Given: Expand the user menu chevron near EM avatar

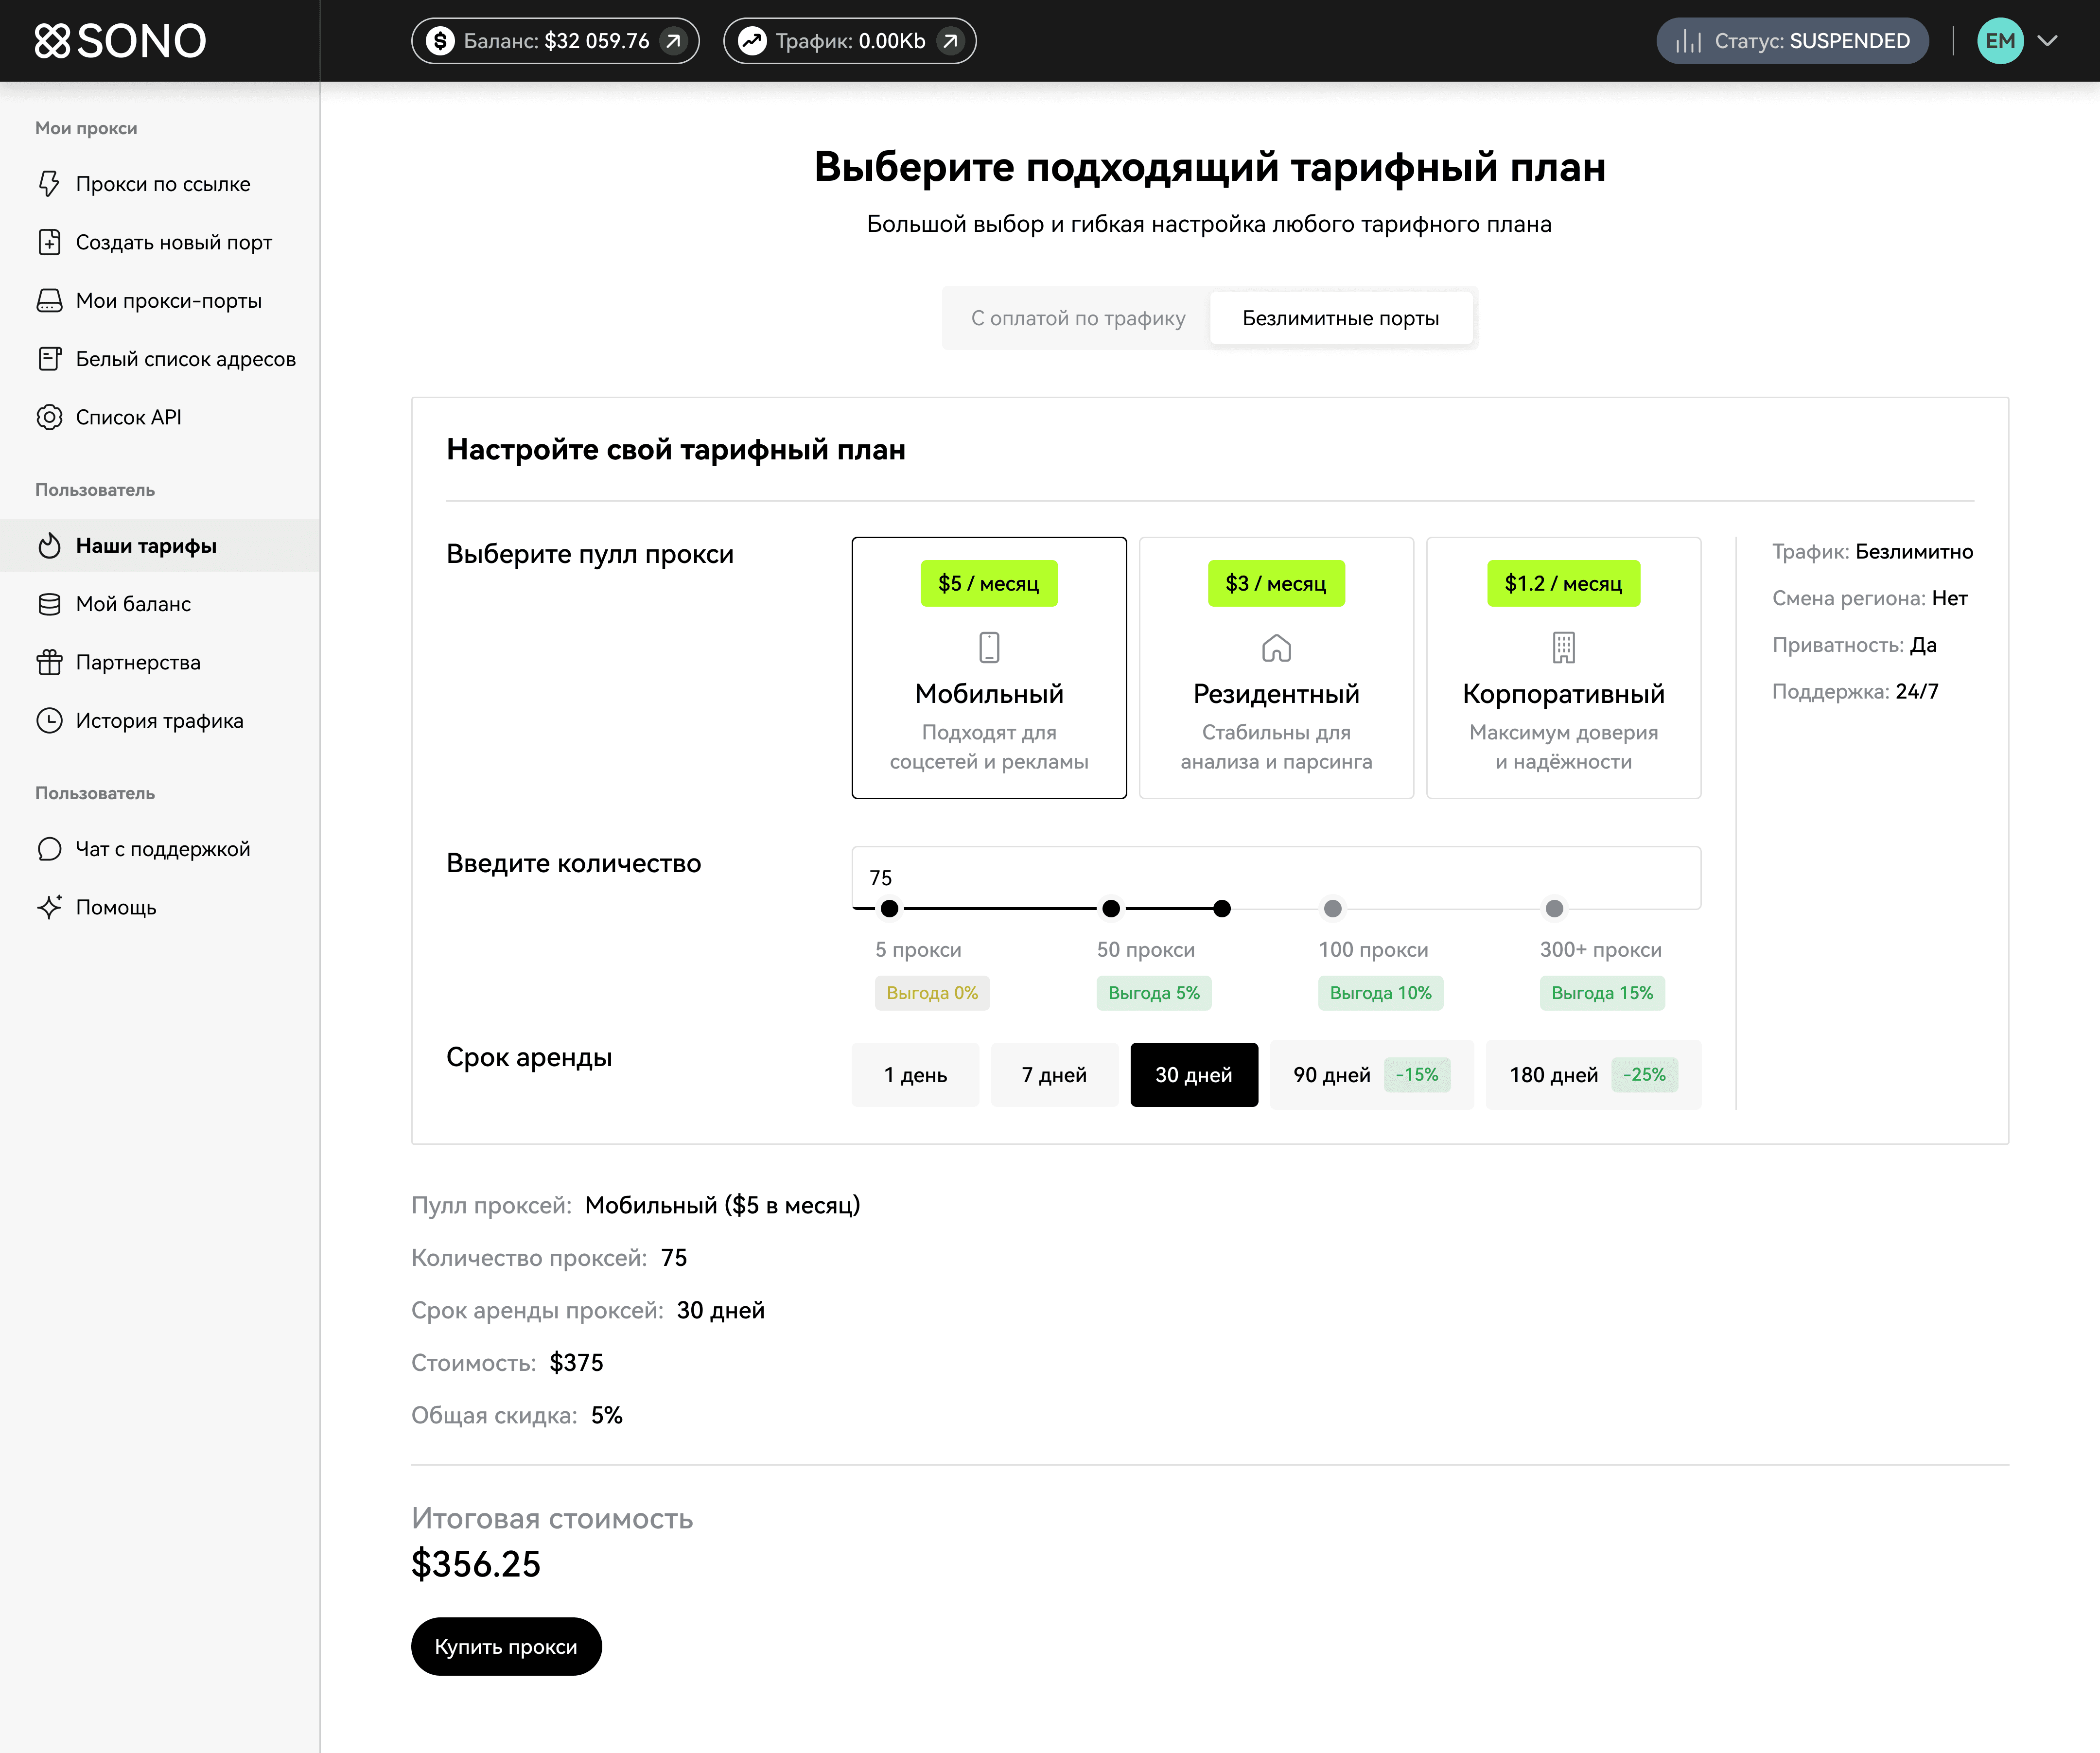Looking at the screenshot, I should [x=2048, y=41].
